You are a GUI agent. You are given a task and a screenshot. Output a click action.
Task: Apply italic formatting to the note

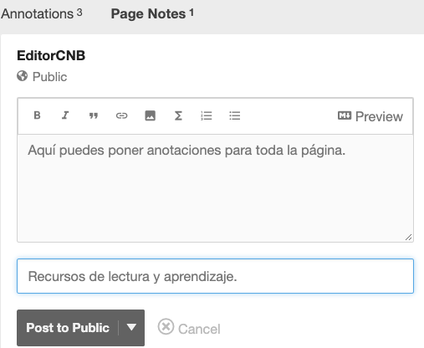(x=65, y=115)
